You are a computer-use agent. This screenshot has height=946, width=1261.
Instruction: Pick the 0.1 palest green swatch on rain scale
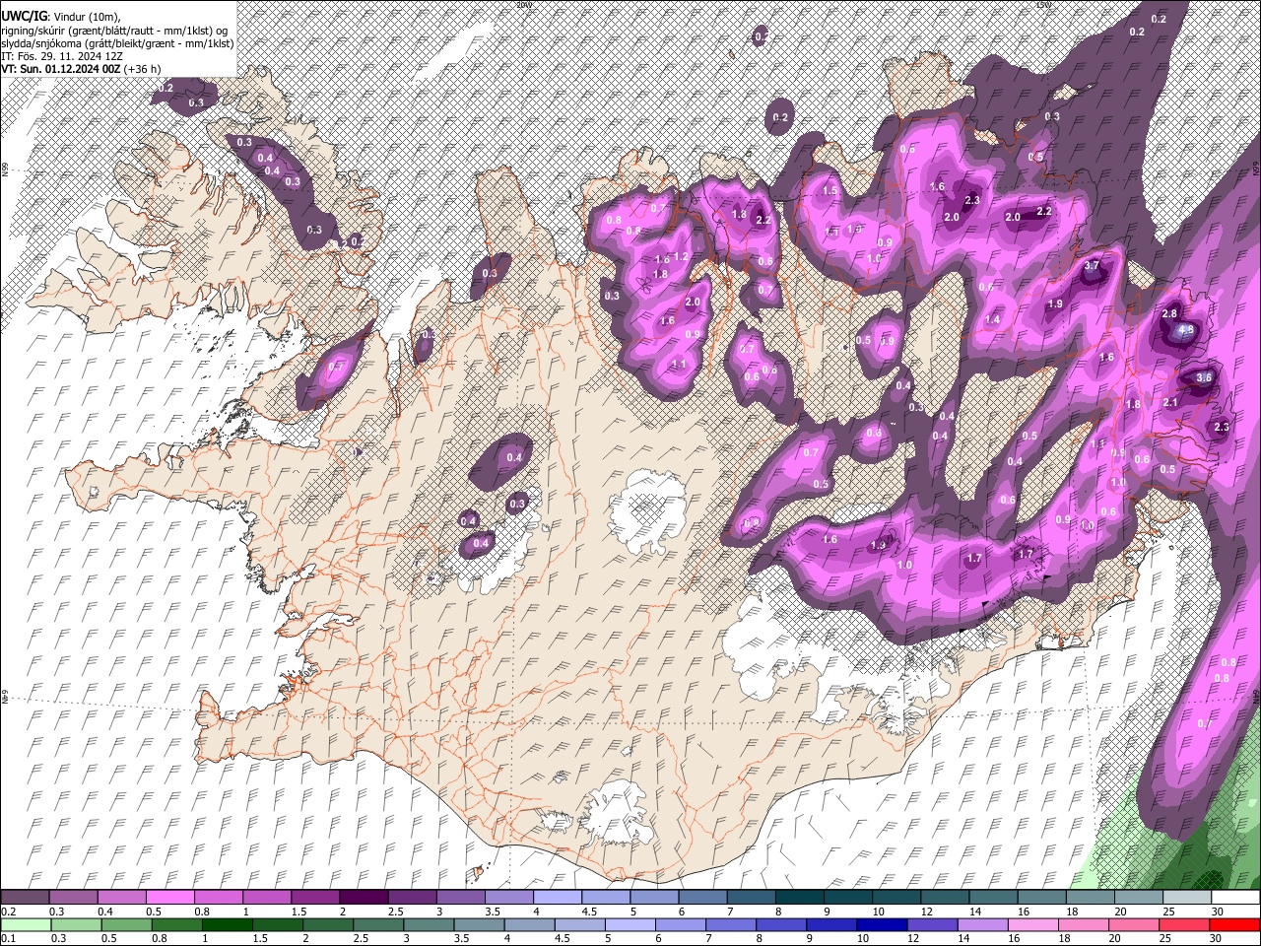tap(27, 925)
